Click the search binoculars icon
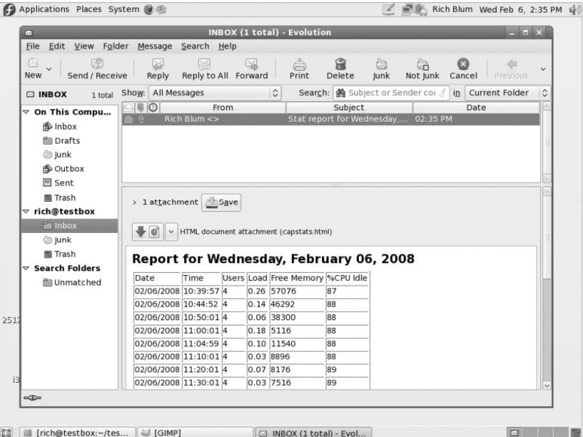 click(x=341, y=93)
